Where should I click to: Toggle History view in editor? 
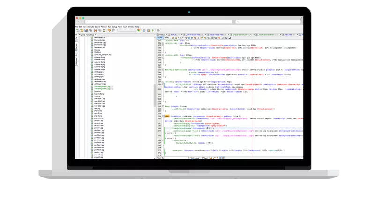click(x=166, y=38)
